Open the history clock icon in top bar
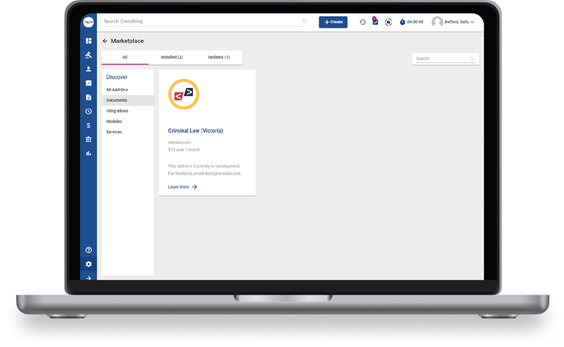This screenshot has height=347, width=564. pos(363,22)
